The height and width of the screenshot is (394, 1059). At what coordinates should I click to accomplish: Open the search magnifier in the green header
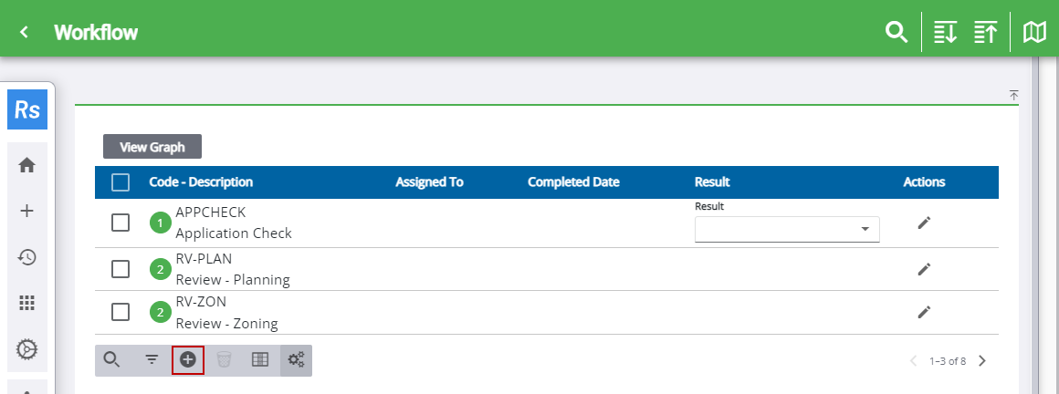[x=896, y=33]
